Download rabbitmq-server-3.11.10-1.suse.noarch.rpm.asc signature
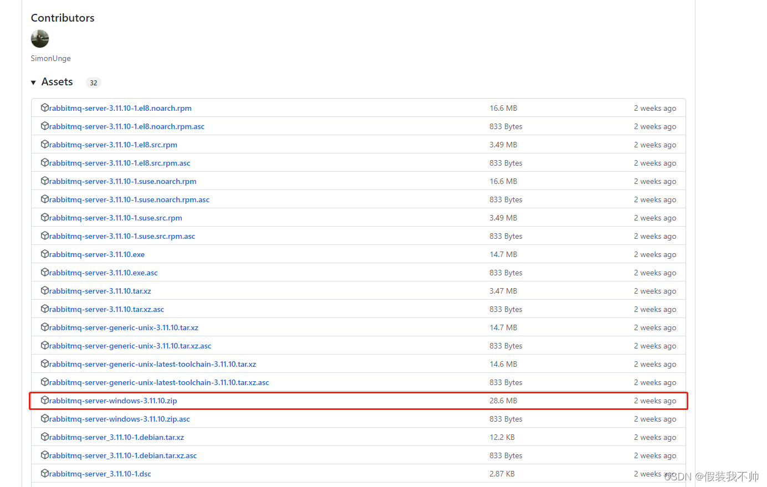767x487 pixels. tap(129, 199)
